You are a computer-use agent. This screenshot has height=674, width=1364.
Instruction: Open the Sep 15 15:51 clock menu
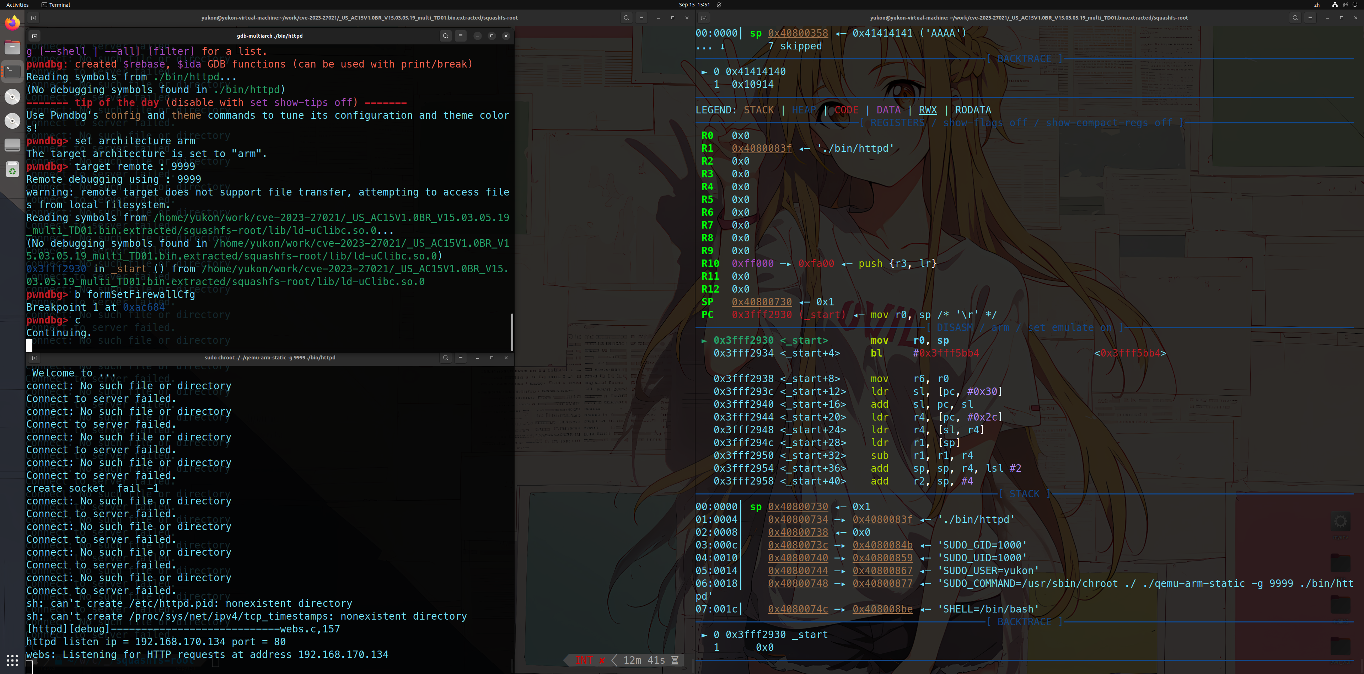tap(694, 5)
